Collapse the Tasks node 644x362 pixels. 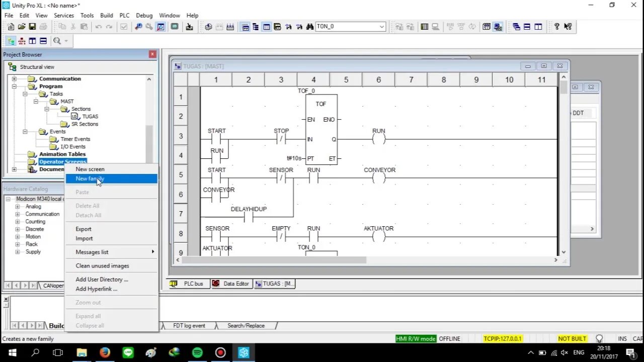click(25, 94)
